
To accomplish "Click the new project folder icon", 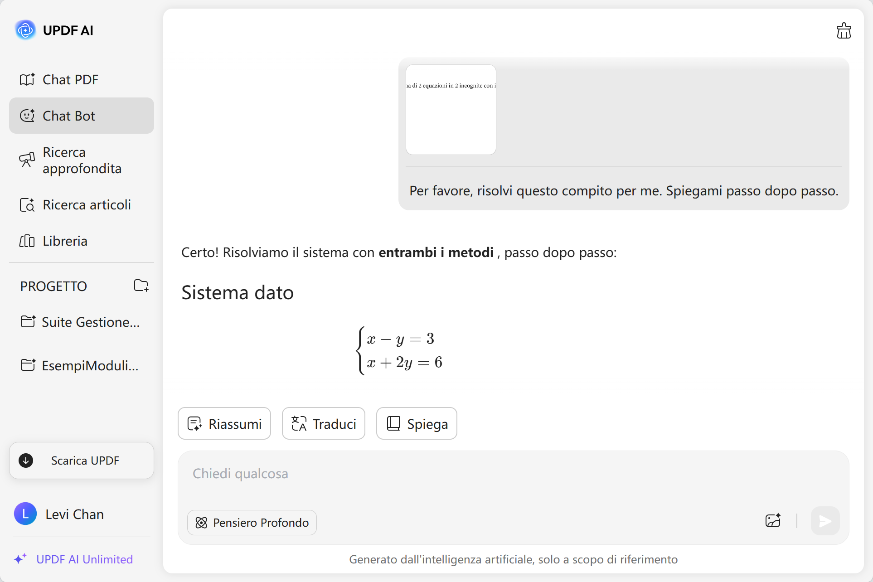I will (141, 286).
